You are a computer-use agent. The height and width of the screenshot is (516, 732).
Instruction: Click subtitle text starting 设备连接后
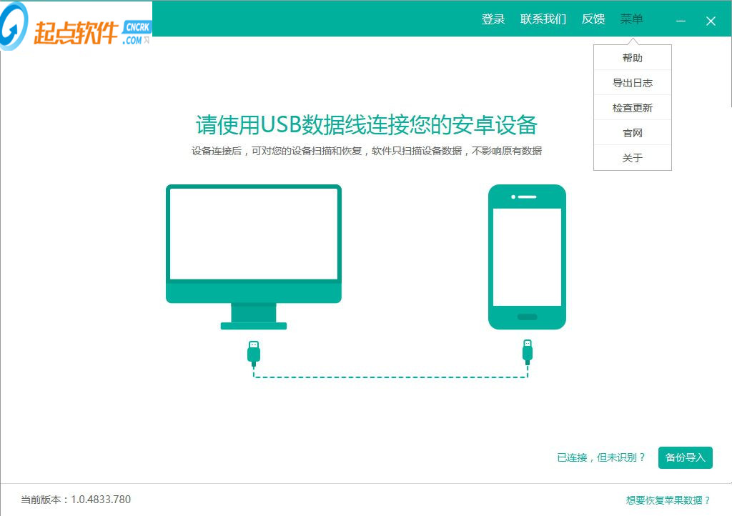click(x=367, y=151)
